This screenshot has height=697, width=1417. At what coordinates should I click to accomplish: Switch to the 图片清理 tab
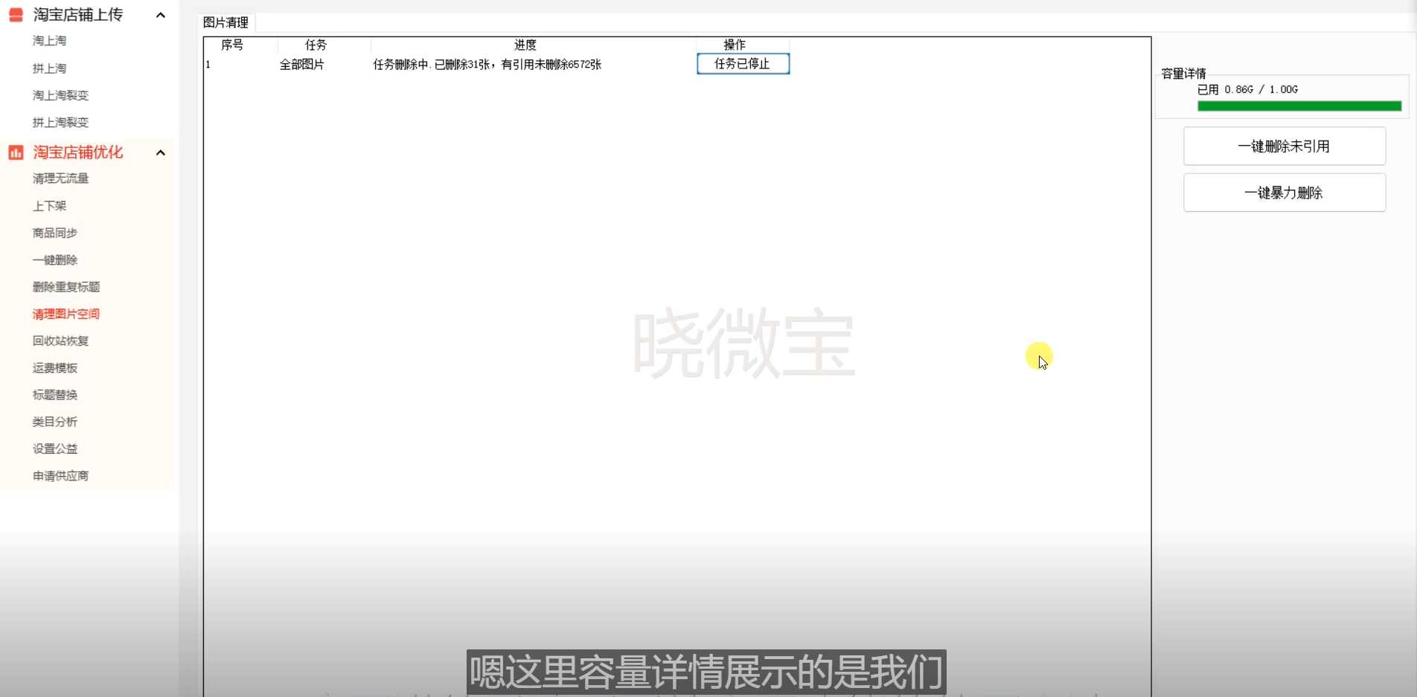point(225,22)
